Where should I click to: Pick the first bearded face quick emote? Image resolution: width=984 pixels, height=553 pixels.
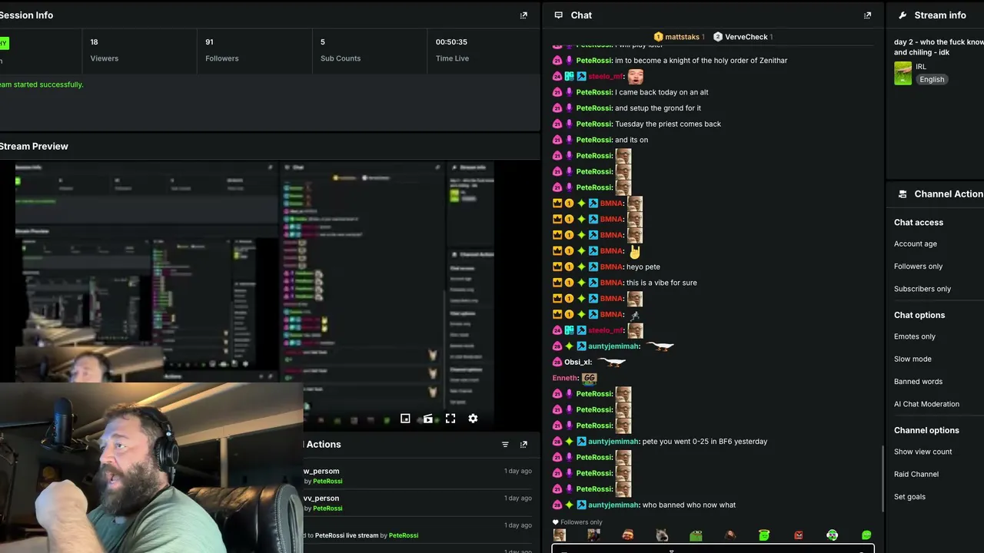pos(560,535)
